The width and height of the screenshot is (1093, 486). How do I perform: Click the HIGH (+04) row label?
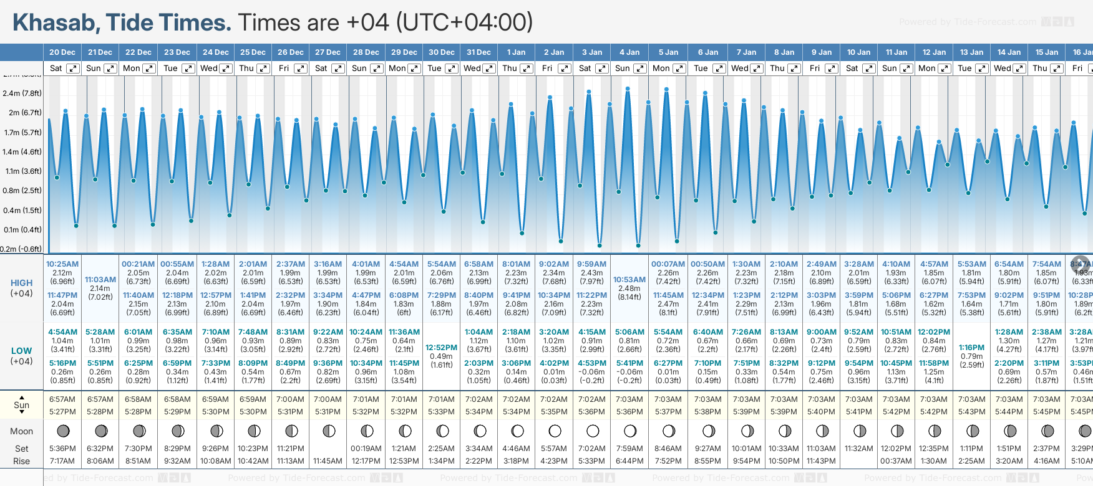(21, 288)
